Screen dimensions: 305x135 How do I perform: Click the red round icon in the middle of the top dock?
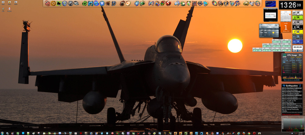pos(168,4)
